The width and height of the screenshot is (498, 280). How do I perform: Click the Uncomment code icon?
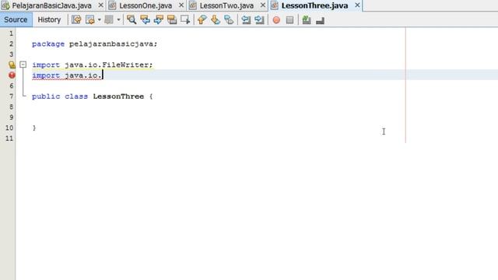[x=320, y=20]
